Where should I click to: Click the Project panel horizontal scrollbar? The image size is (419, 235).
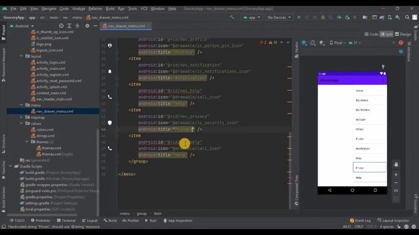42,215
